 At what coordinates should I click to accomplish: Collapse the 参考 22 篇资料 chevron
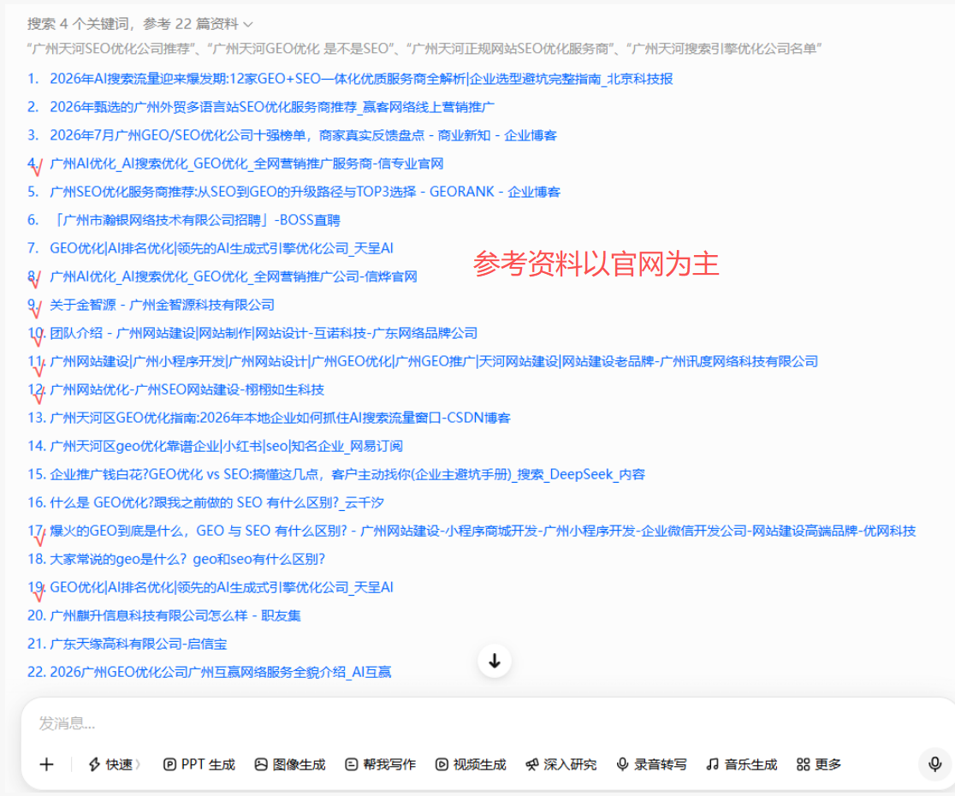click(x=248, y=24)
